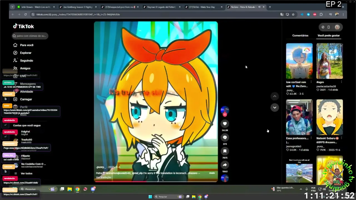Click the coin icon in top pill
Viewport: 356px width, 200px height.
click(x=323, y=27)
